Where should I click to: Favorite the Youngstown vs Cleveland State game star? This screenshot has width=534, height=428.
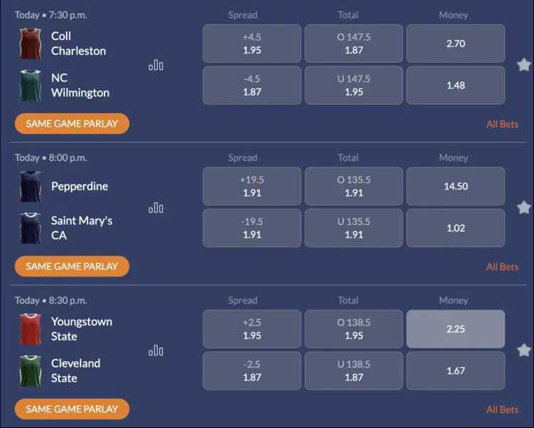coord(524,350)
